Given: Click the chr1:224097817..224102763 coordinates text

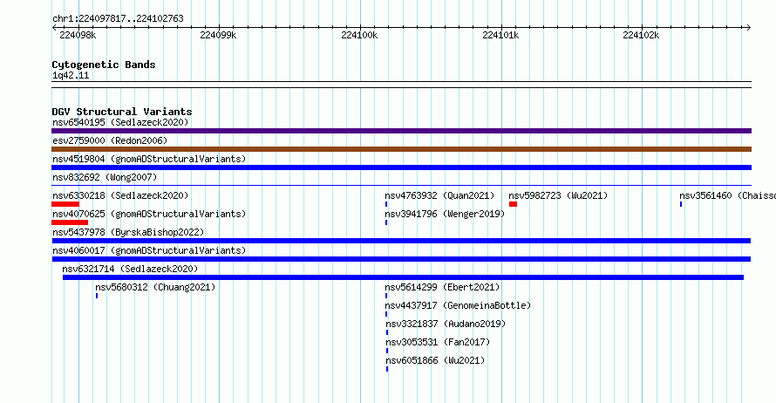Looking at the screenshot, I should point(118,19).
